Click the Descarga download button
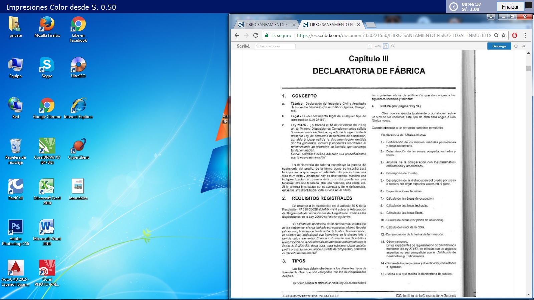The height and width of the screenshot is (300, 534). [499, 46]
